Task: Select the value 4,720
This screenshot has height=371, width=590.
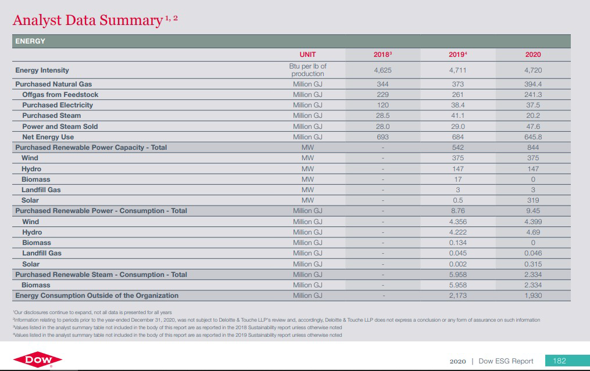Action: click(533, 70)
